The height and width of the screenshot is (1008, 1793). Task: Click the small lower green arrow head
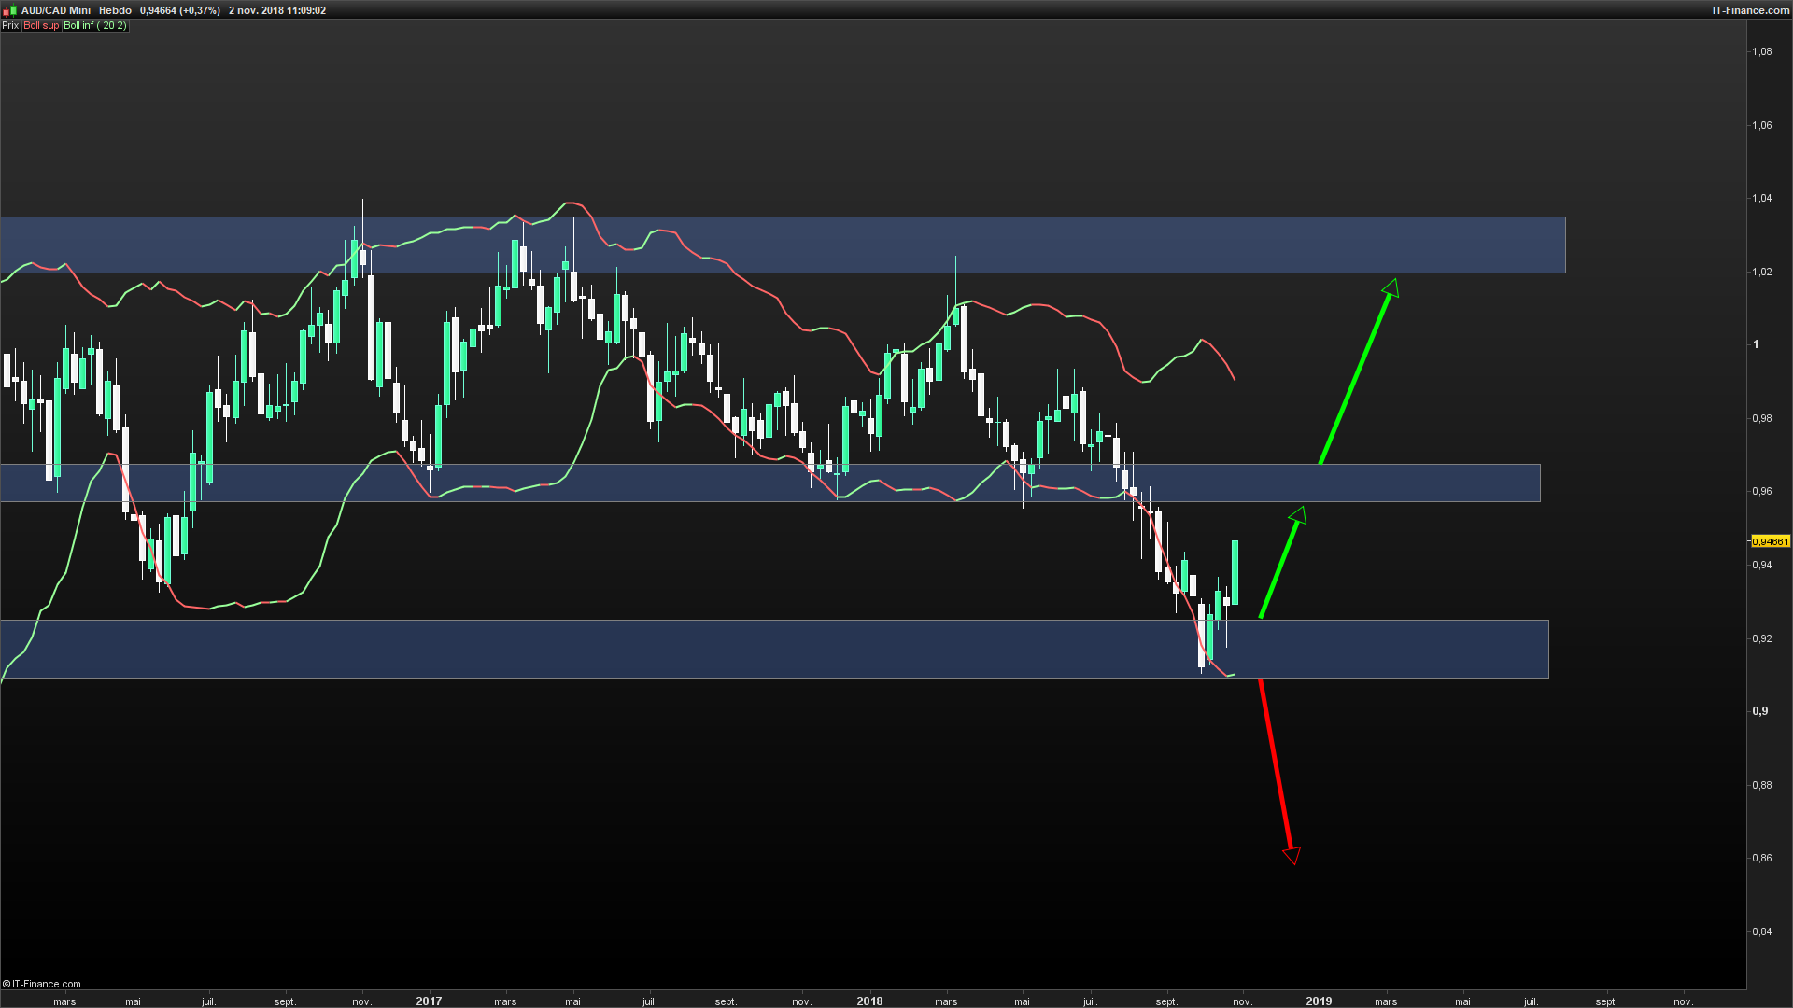pos(1298,515)
